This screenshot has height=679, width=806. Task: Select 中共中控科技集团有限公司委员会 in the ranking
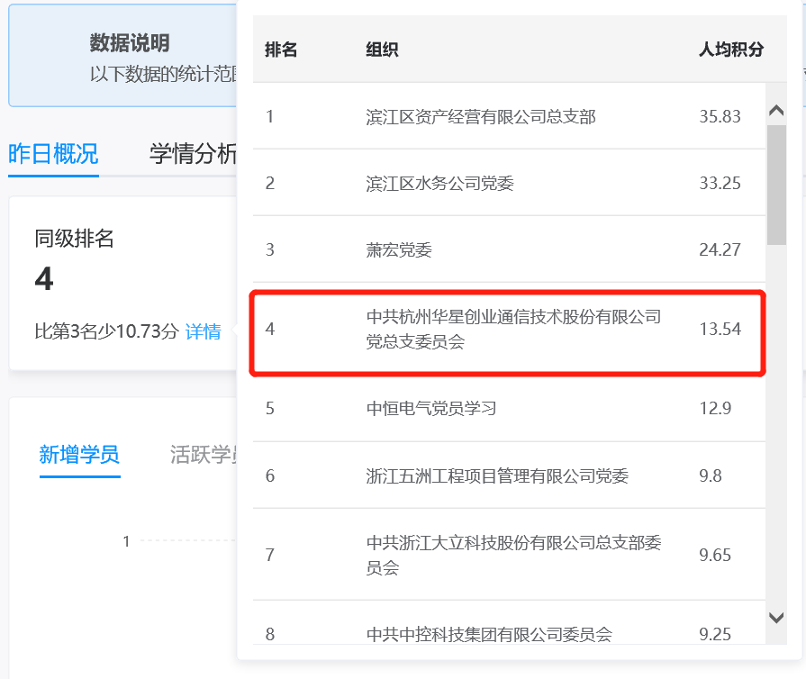pyautogui.click(x=489, y=635)
